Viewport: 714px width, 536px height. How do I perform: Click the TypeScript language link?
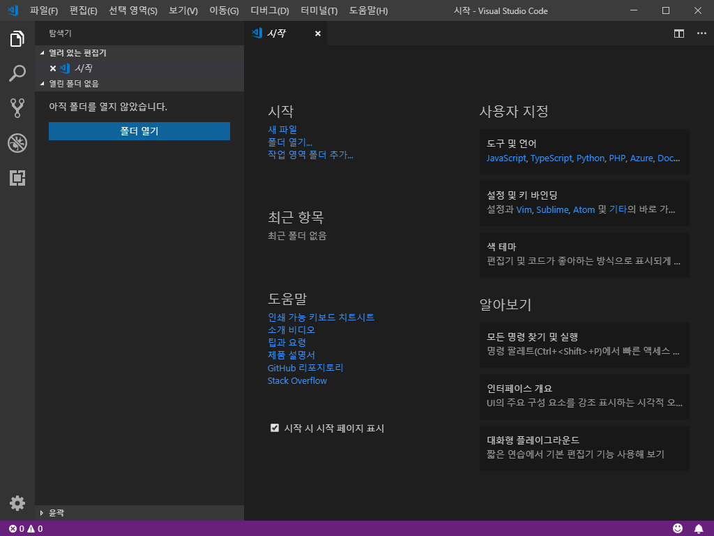tap(552, 158)
